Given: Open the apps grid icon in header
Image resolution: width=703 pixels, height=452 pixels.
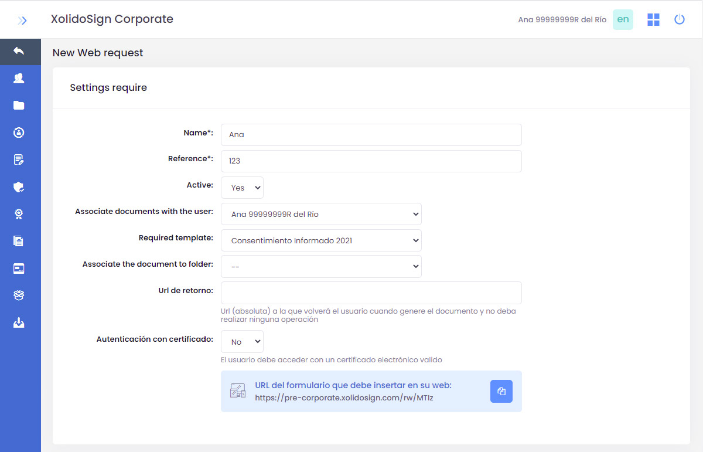Looking at the screenshot, I should point(653,20).
